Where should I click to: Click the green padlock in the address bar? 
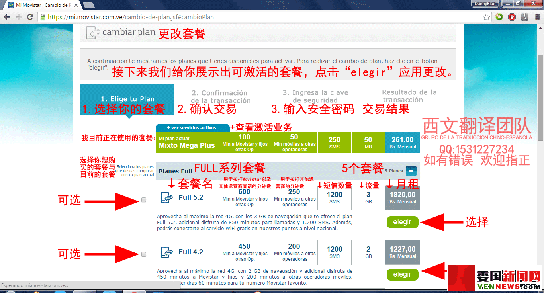(43, 17)
